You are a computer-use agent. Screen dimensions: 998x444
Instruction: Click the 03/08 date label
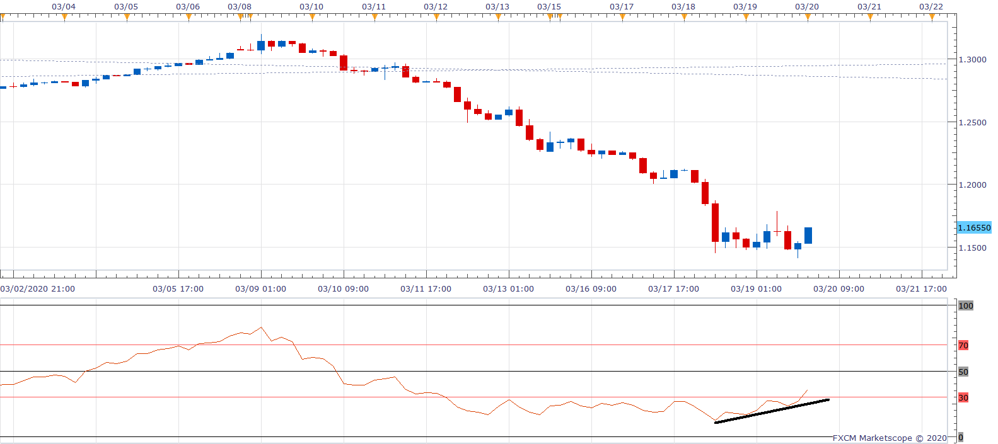tap(240, 6)
